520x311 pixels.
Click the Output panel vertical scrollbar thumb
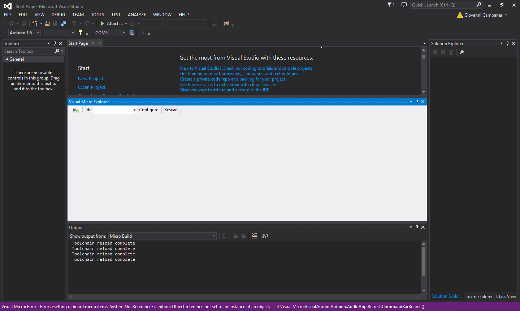tap(424, 261)
